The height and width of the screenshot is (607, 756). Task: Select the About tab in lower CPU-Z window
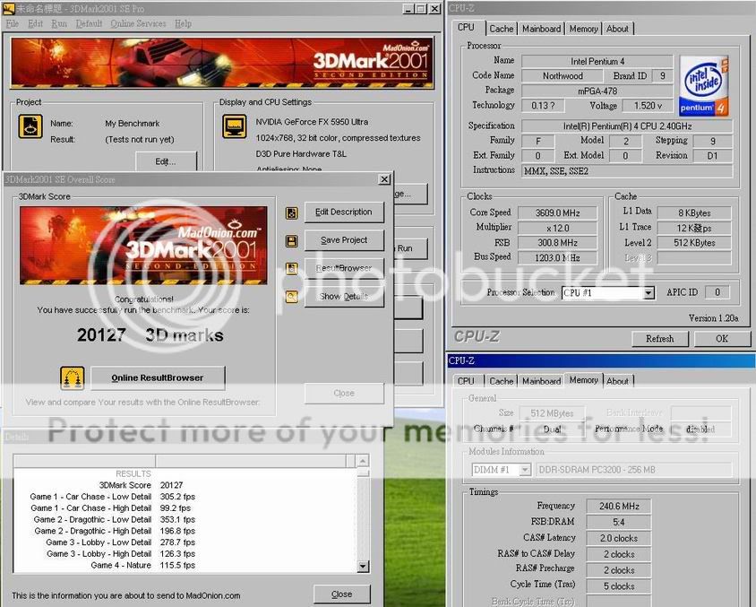617,381
